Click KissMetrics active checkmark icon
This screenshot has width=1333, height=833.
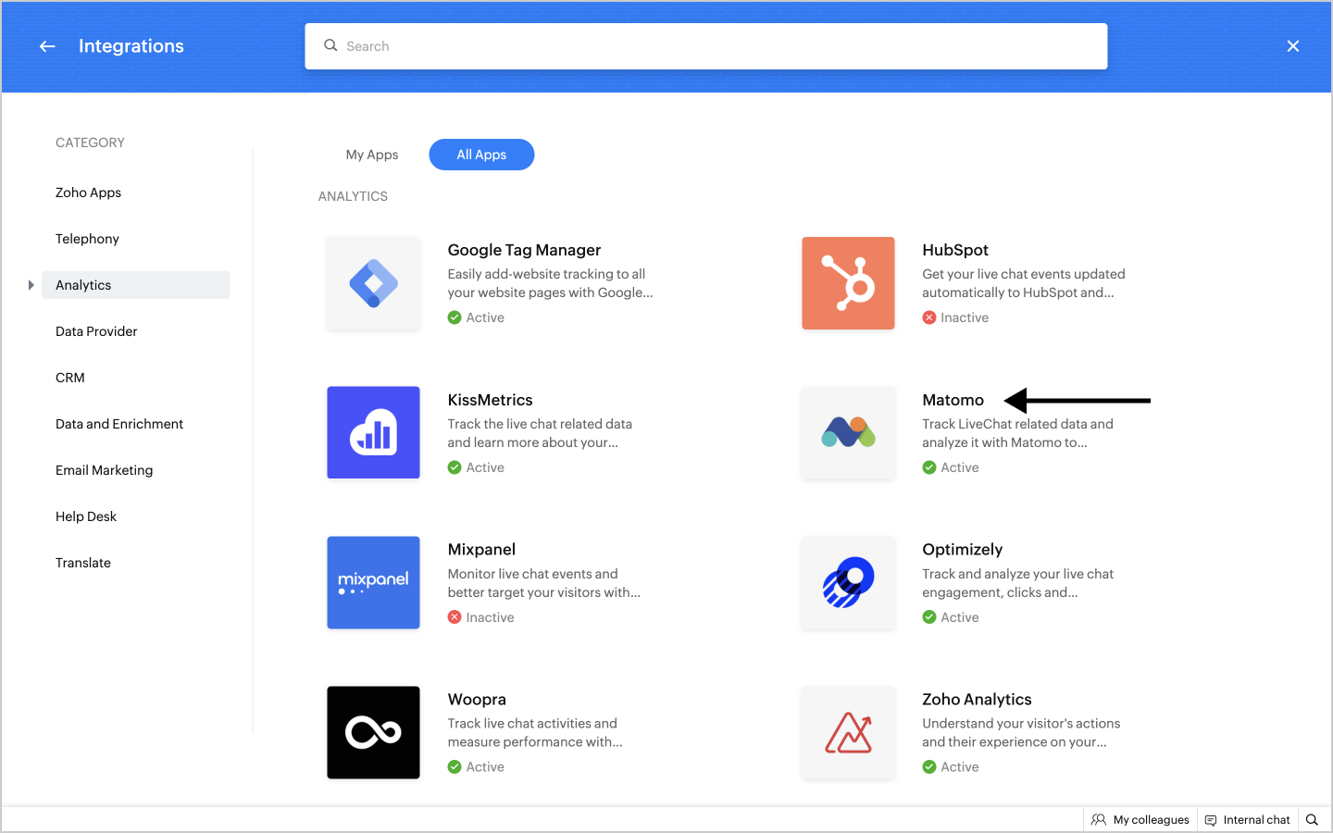pyautogui.click(x=455, y=467)
